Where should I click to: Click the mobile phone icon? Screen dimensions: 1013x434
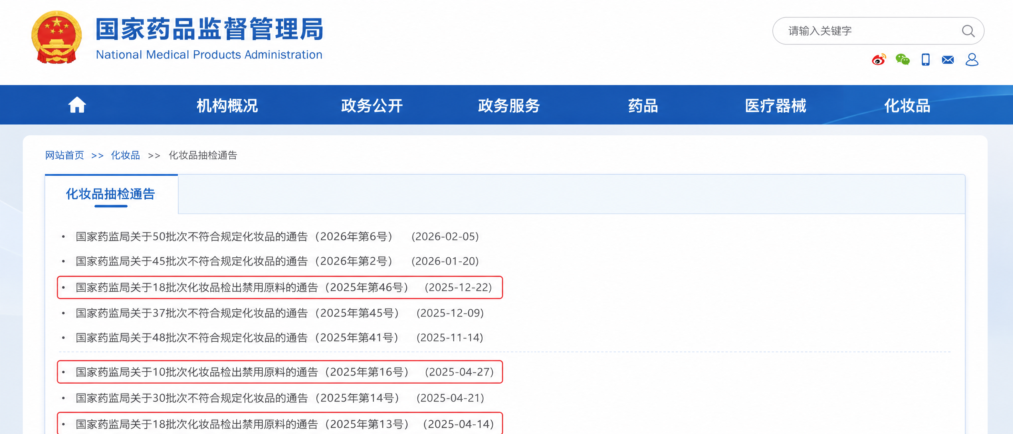(x=926, y=59)
